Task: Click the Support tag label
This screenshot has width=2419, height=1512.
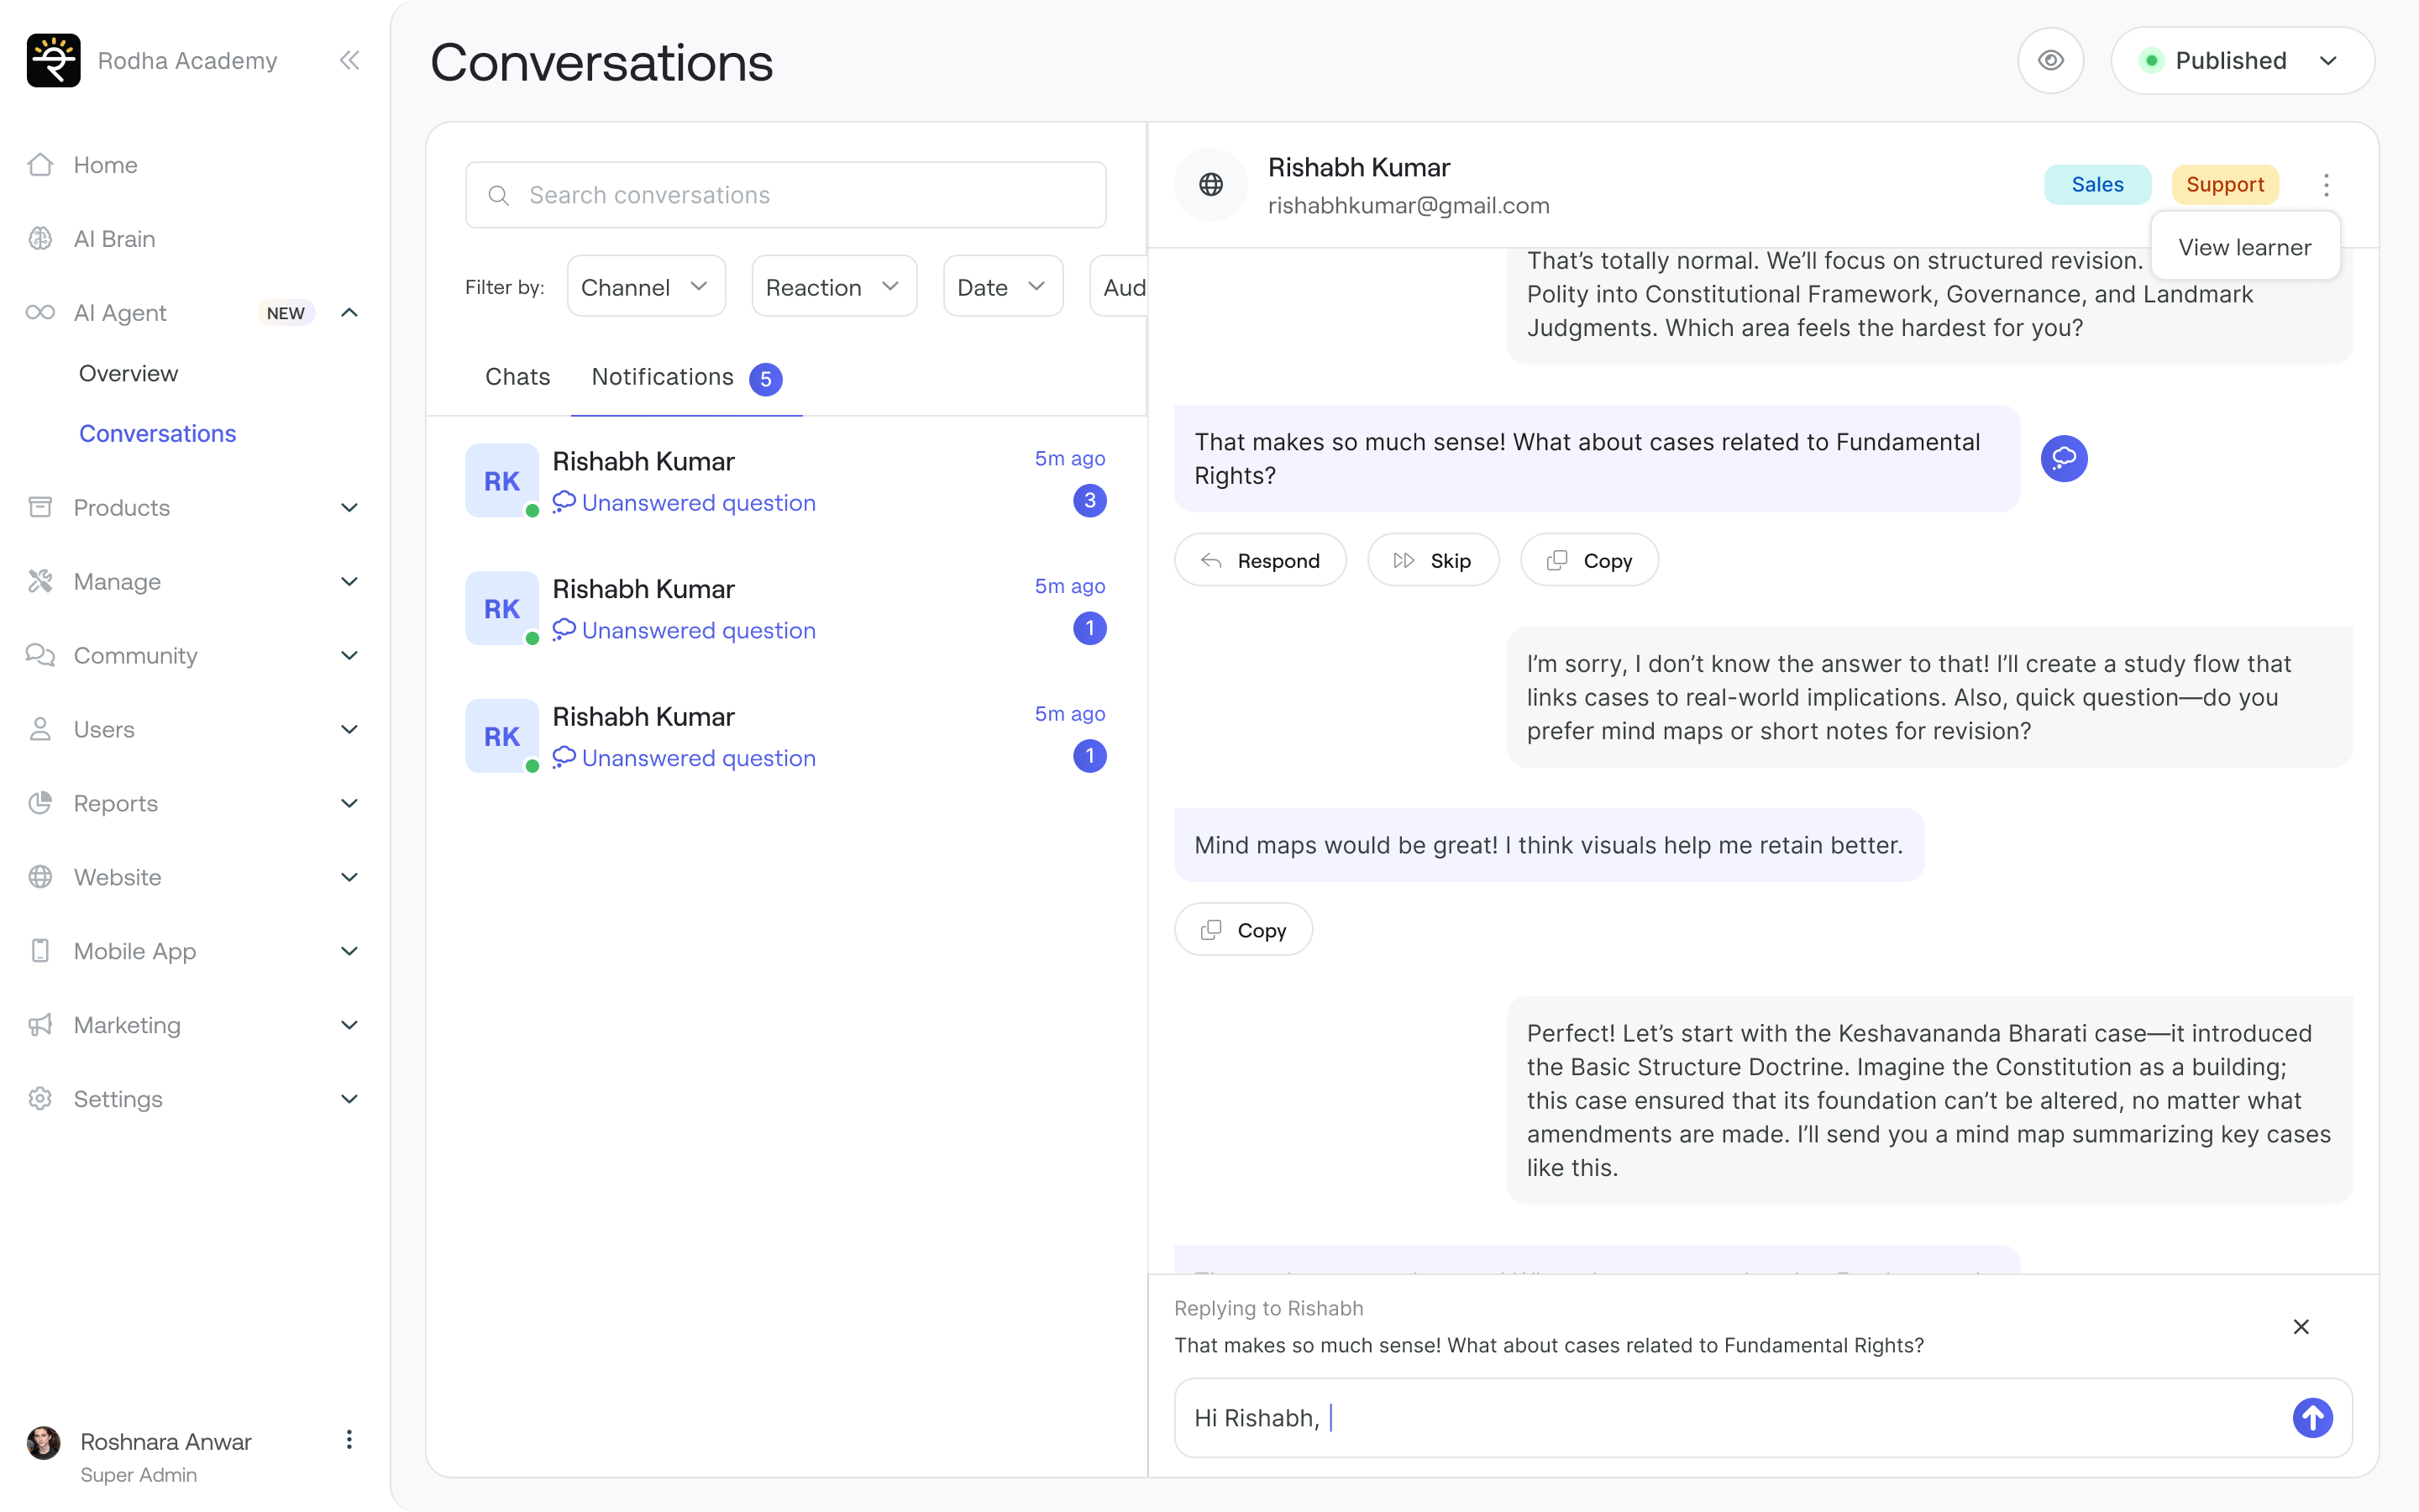Action: coord(2224,185)
